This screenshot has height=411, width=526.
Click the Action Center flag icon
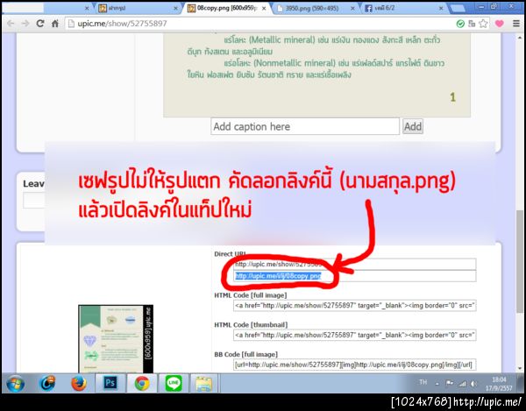[x=449, y=383]
